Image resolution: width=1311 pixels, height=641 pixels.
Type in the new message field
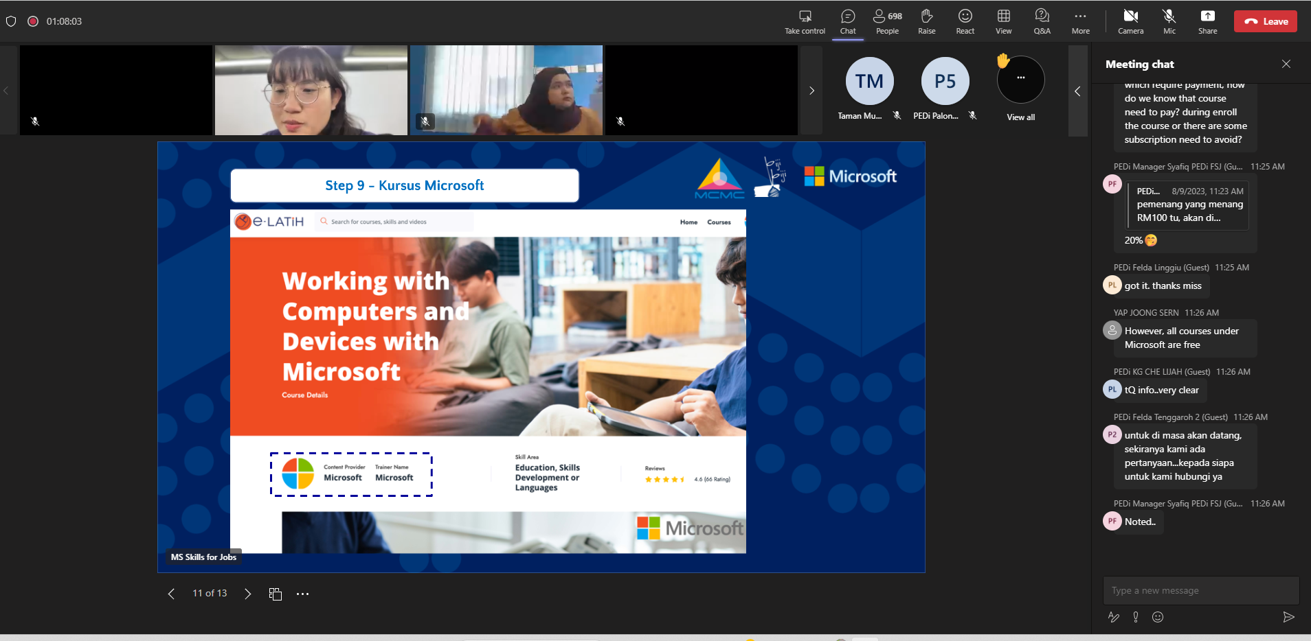point(1200,590)
